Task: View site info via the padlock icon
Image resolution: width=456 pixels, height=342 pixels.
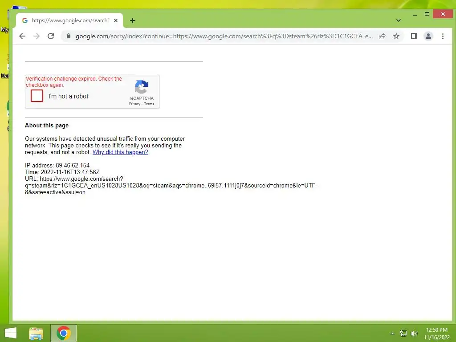Action: 69,36
